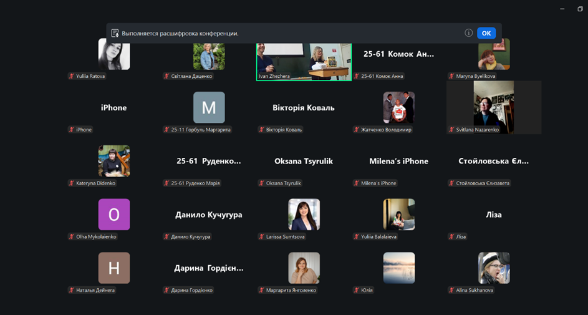Click the transcription icon in the notification banner

(x=115, y=33)
